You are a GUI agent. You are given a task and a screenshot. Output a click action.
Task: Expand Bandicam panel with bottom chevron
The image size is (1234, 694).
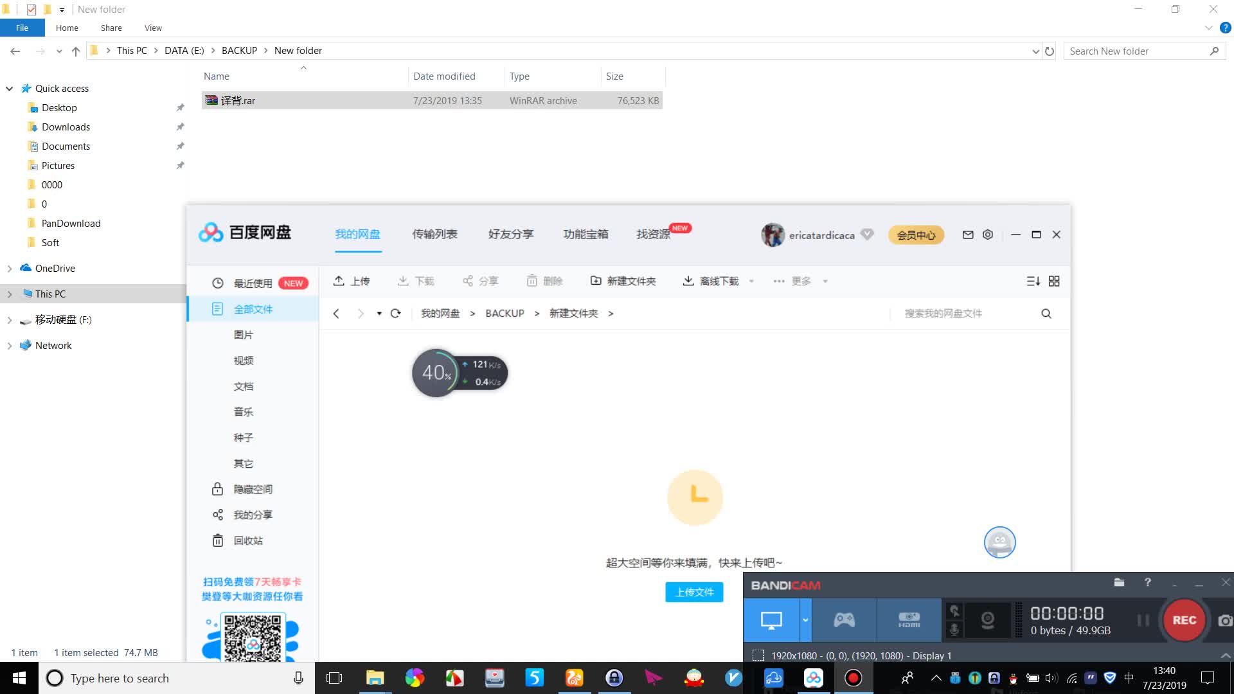pos(1225,655)
